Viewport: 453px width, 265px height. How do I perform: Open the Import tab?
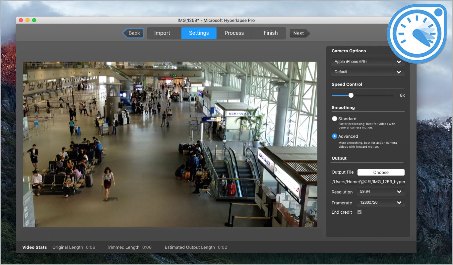point(162,33)
